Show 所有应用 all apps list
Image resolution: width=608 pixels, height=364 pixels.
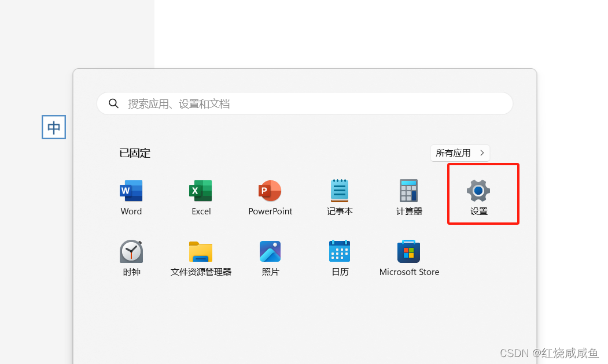pos(460,153)
